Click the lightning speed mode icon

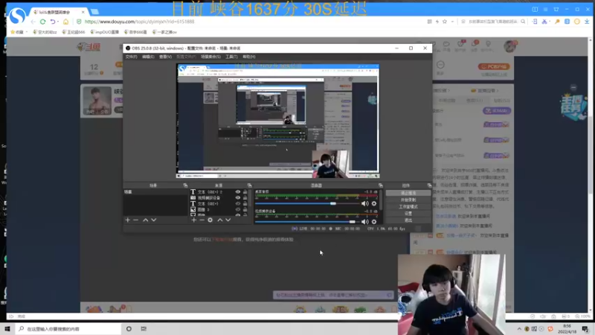[x=437, y=22]
